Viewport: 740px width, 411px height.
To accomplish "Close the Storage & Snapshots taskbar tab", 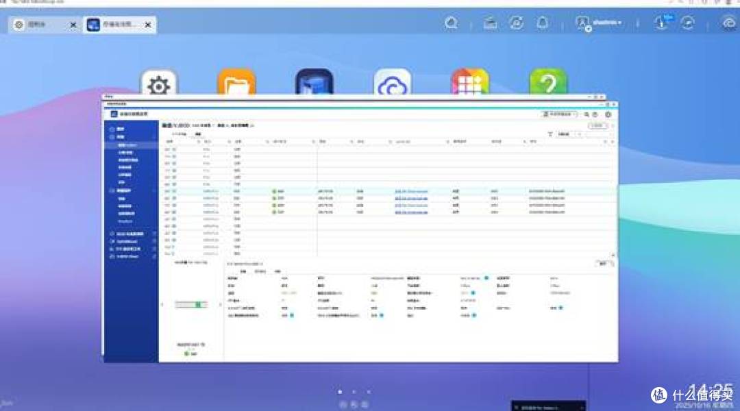I will [x=148, y=25].
